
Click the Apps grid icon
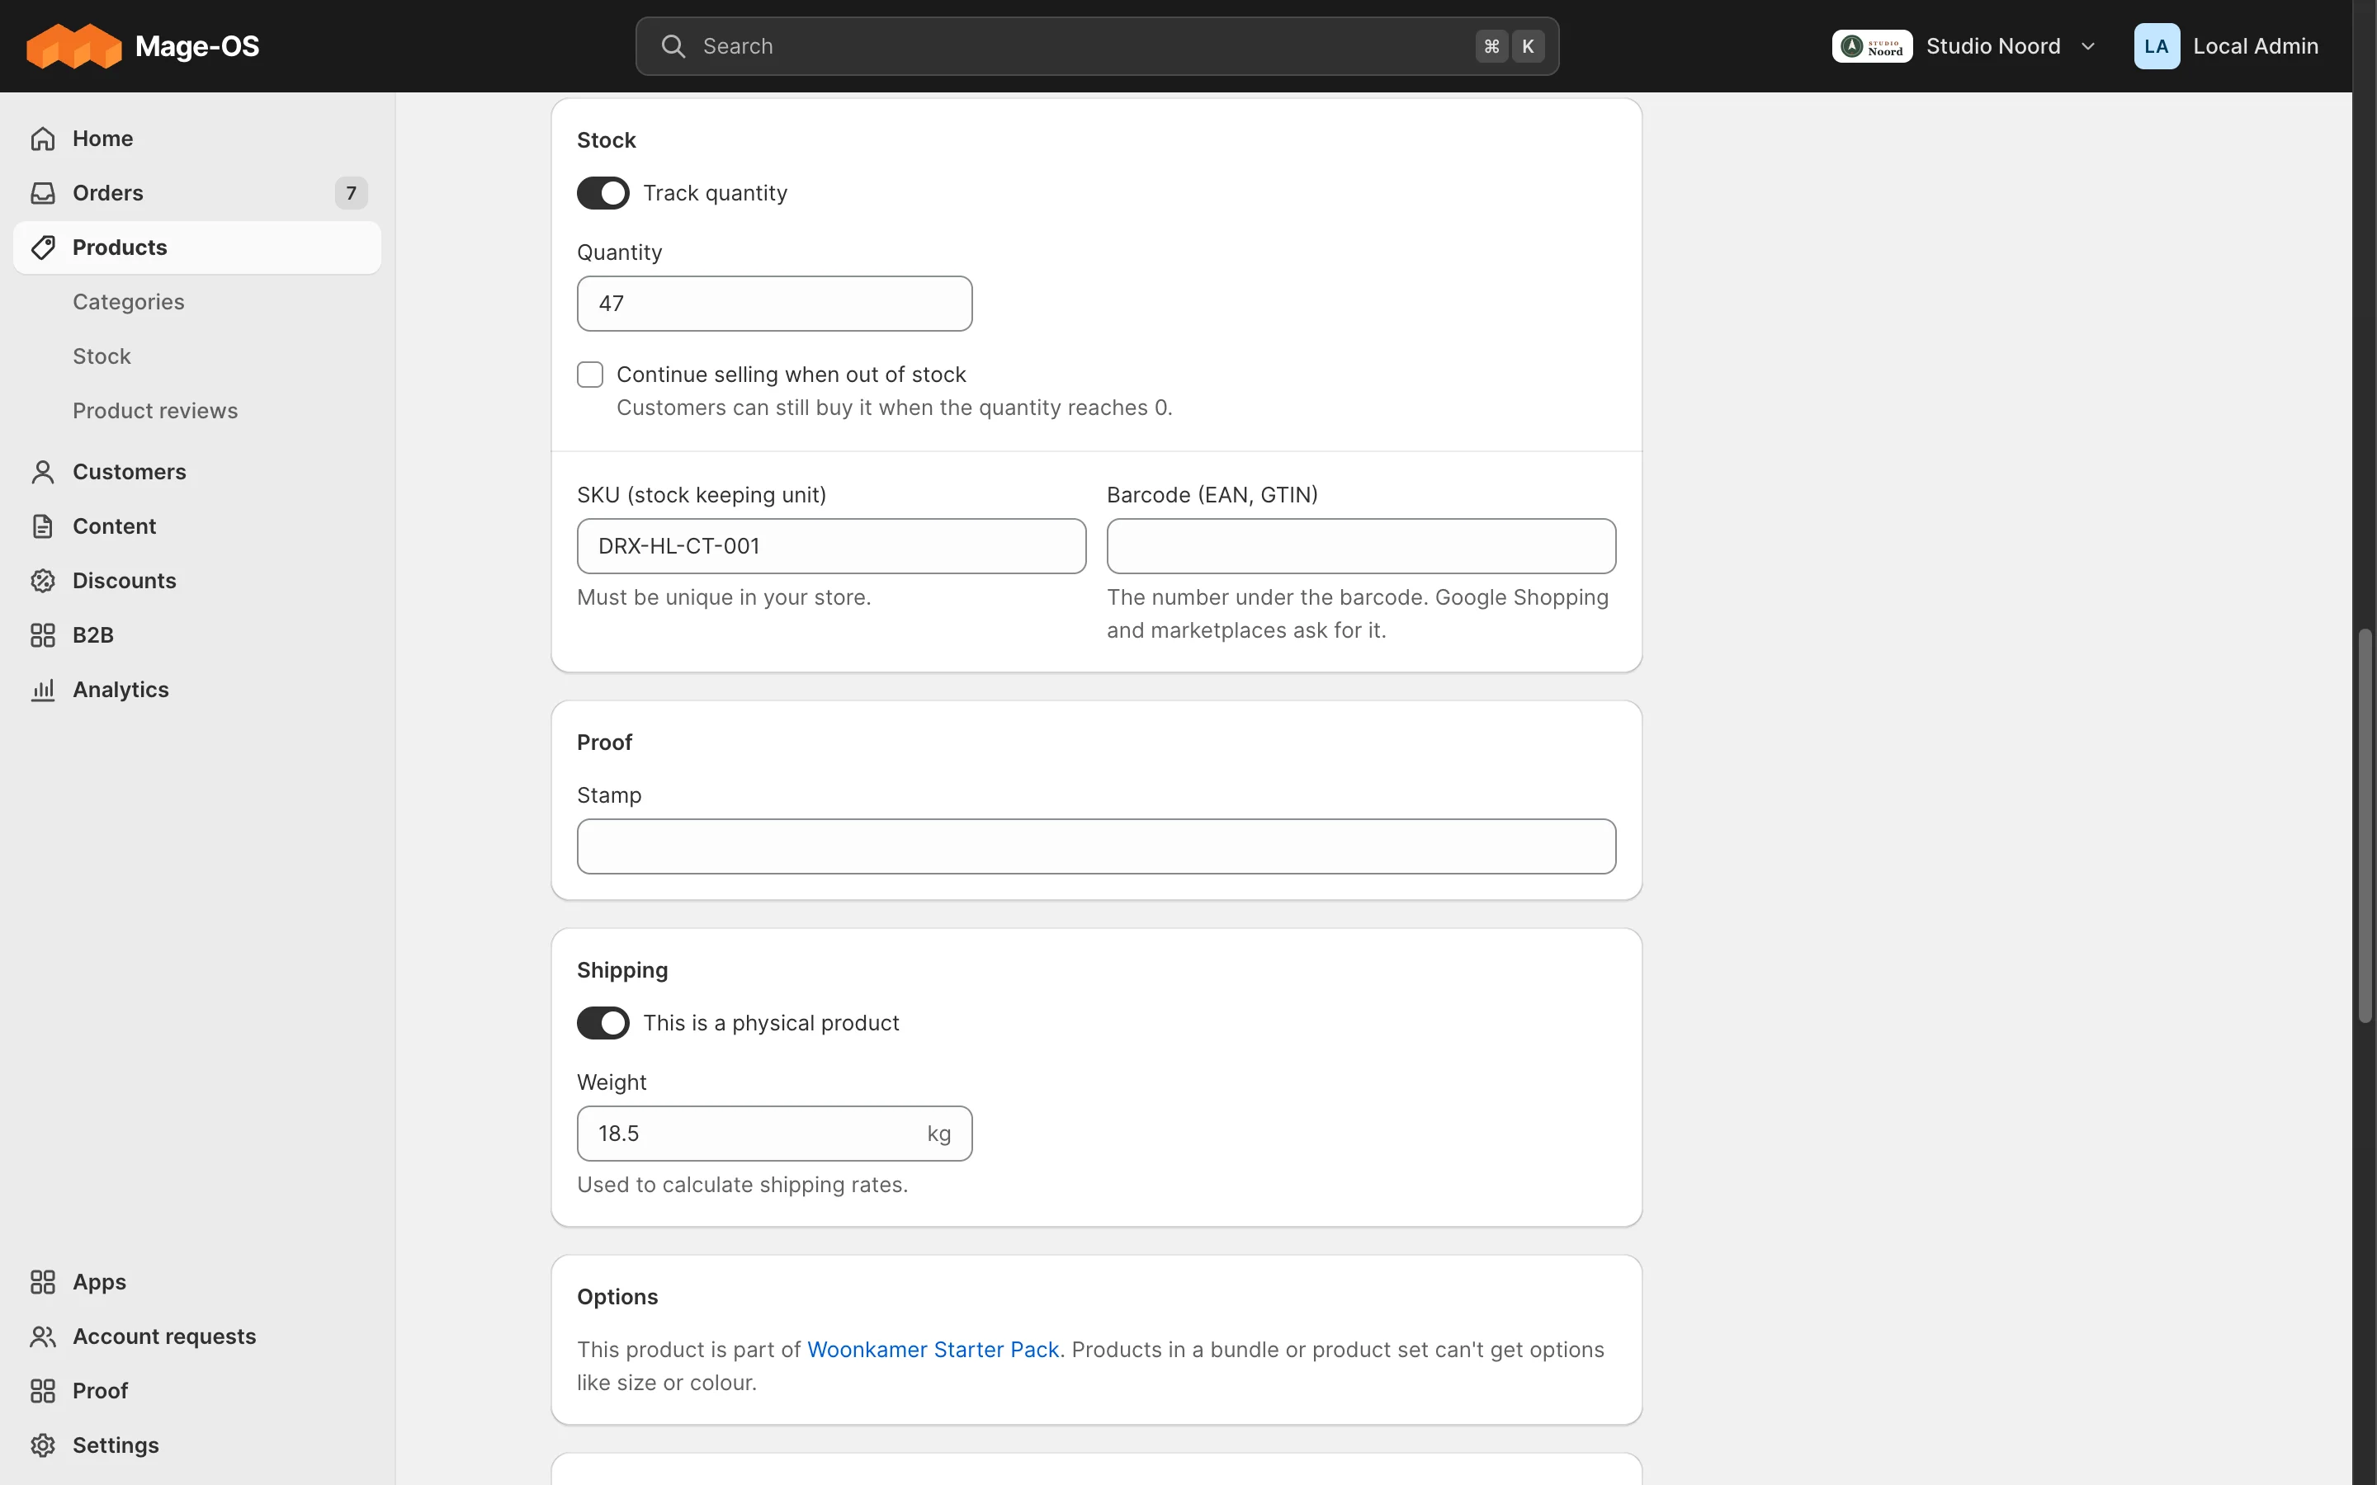[x=42, y=1282]
